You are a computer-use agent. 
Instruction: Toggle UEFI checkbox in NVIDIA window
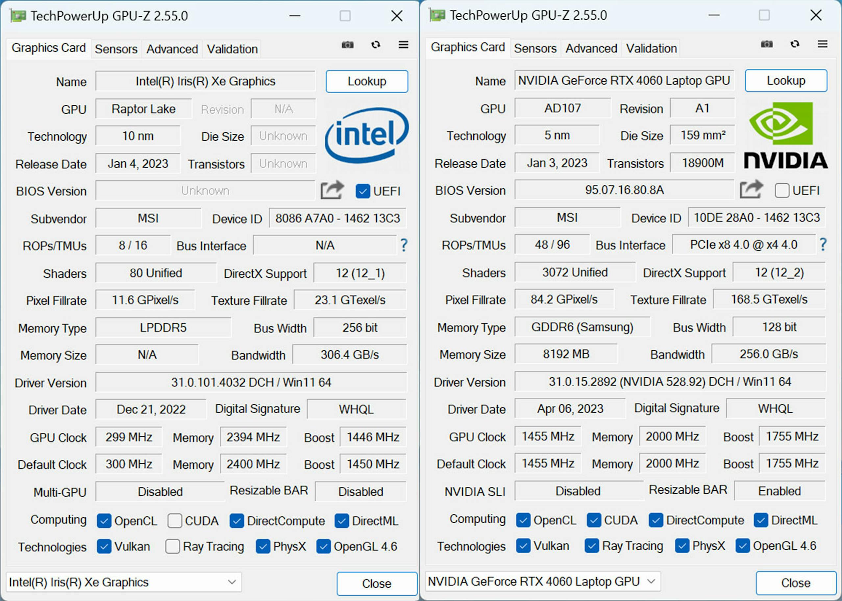click(x=782, y=191)
